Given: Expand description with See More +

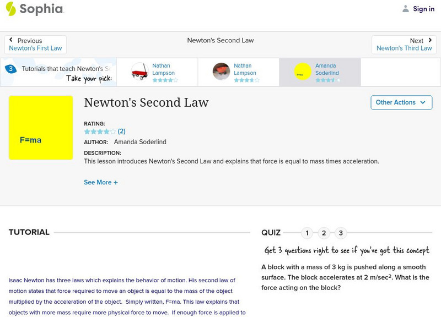Looking at the screenshot, I should click(101, 182).
